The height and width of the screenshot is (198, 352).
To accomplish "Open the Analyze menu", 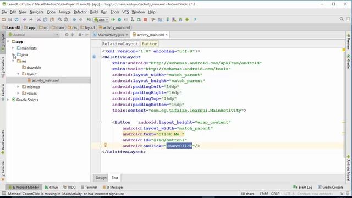I will pyautogui.click(x=65, y=12).
